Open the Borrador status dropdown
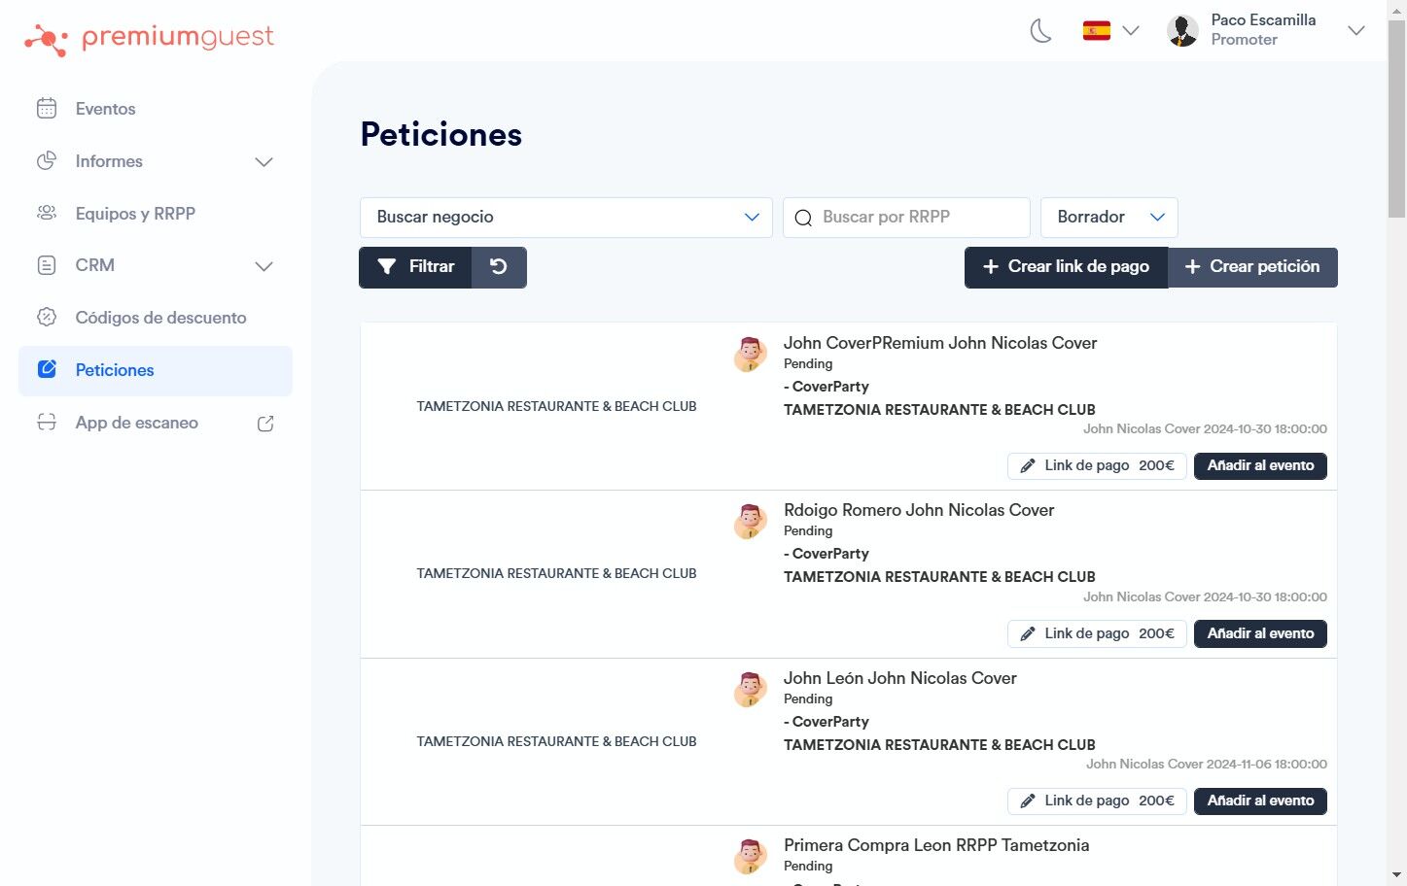 pyautogui.click(x=1109, y=218)
